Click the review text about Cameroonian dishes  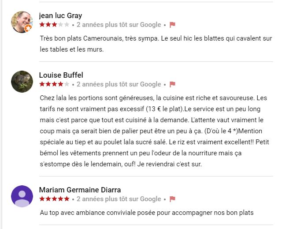point(156,44)
